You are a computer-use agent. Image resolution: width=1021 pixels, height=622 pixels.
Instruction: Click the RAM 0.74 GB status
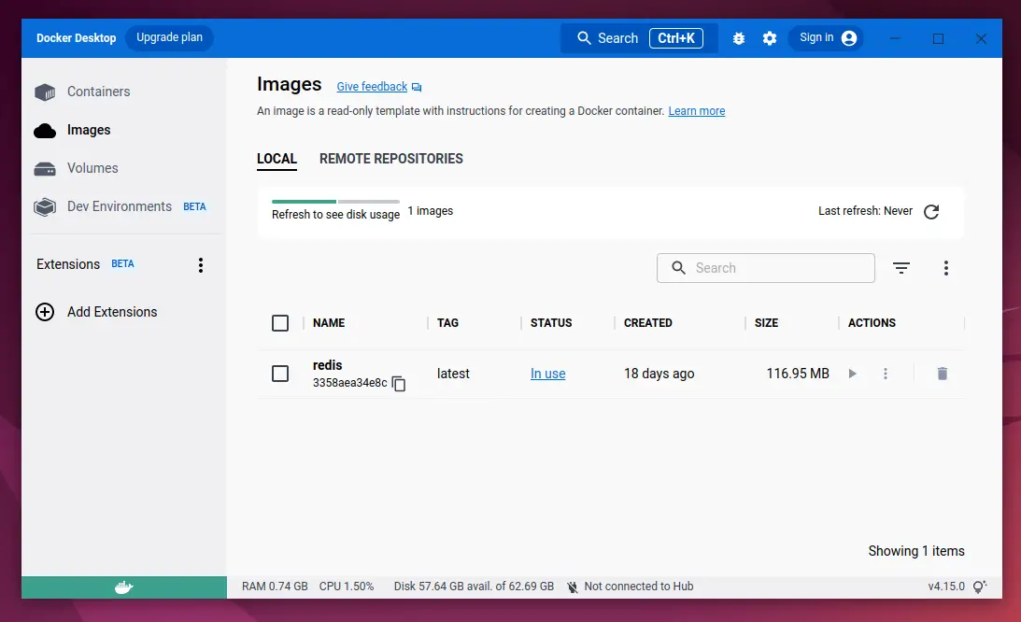pos(275,587)
